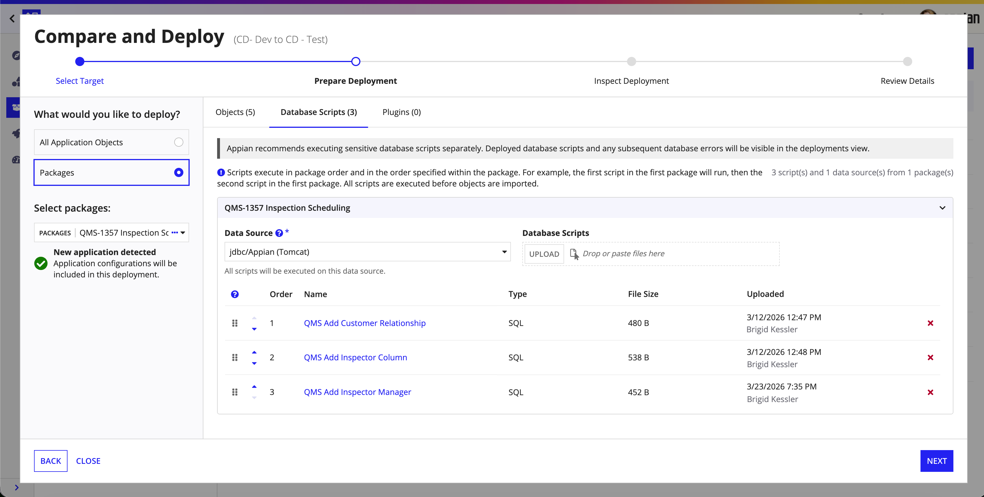984x497 pixels.
Task: Switch to Objects (5) tab
Action: [235, 112]
